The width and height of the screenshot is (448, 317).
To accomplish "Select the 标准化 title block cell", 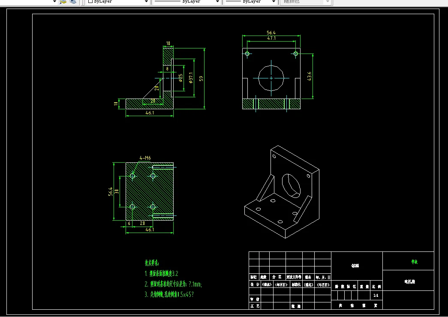I will [296, 285].
